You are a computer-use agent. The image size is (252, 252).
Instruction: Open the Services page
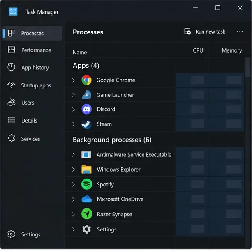click(32, 139)
